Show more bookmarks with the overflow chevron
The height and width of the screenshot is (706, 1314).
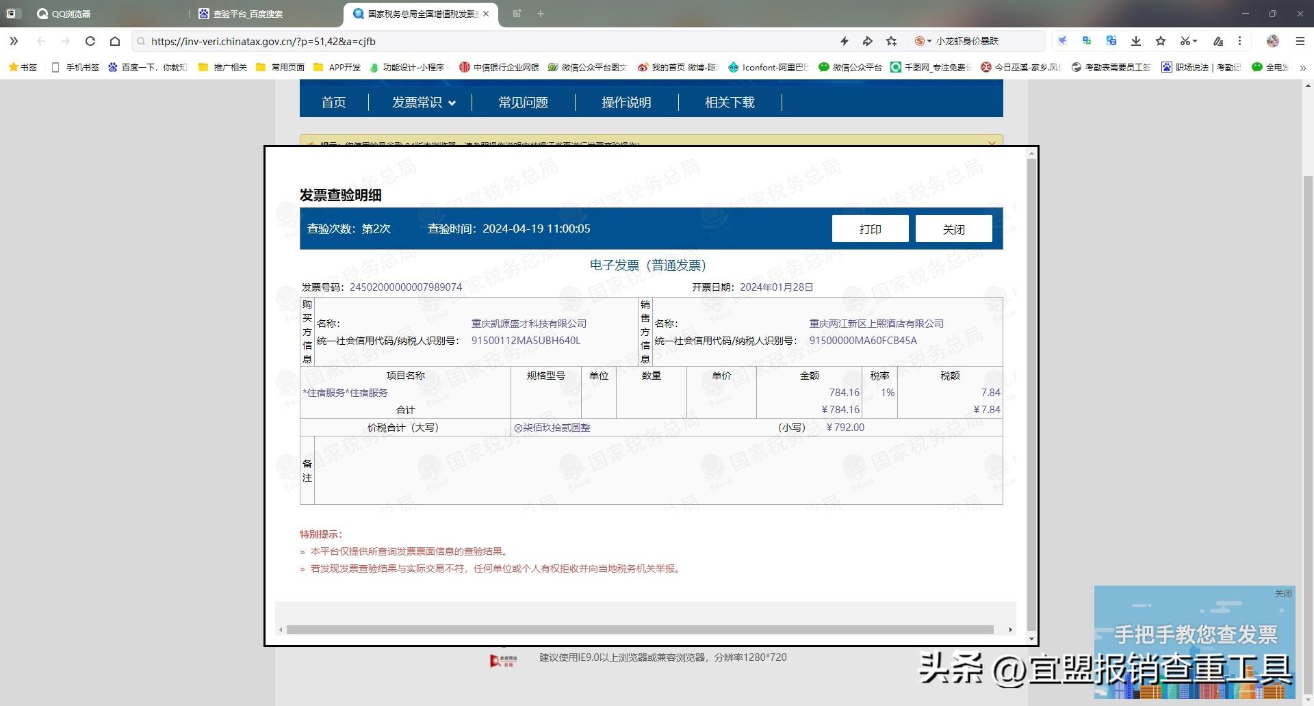pos(1302,67)
